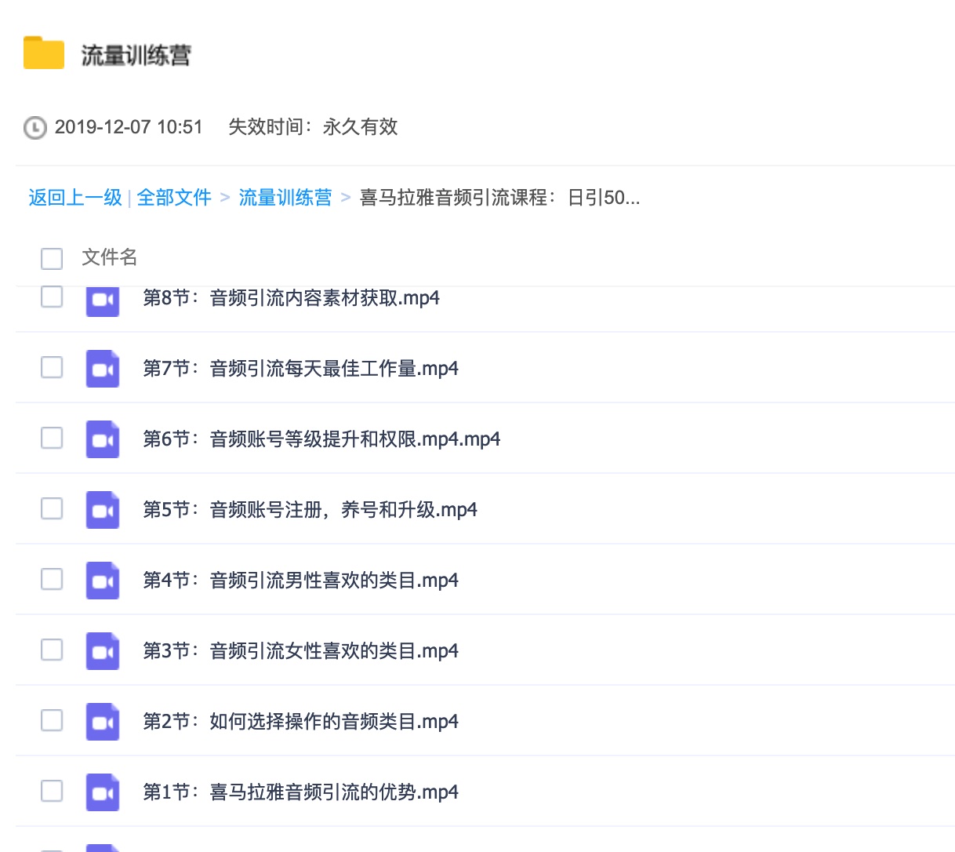This screenshot has height=852, width=955.
Task: Check the box for 第8节 file
Action: 52,297
